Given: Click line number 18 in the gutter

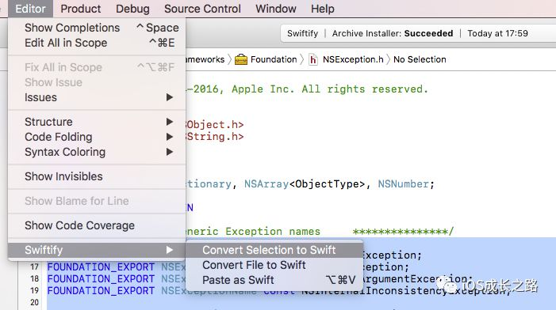Looking at the screenshot, I should click(x=34, y=278).
